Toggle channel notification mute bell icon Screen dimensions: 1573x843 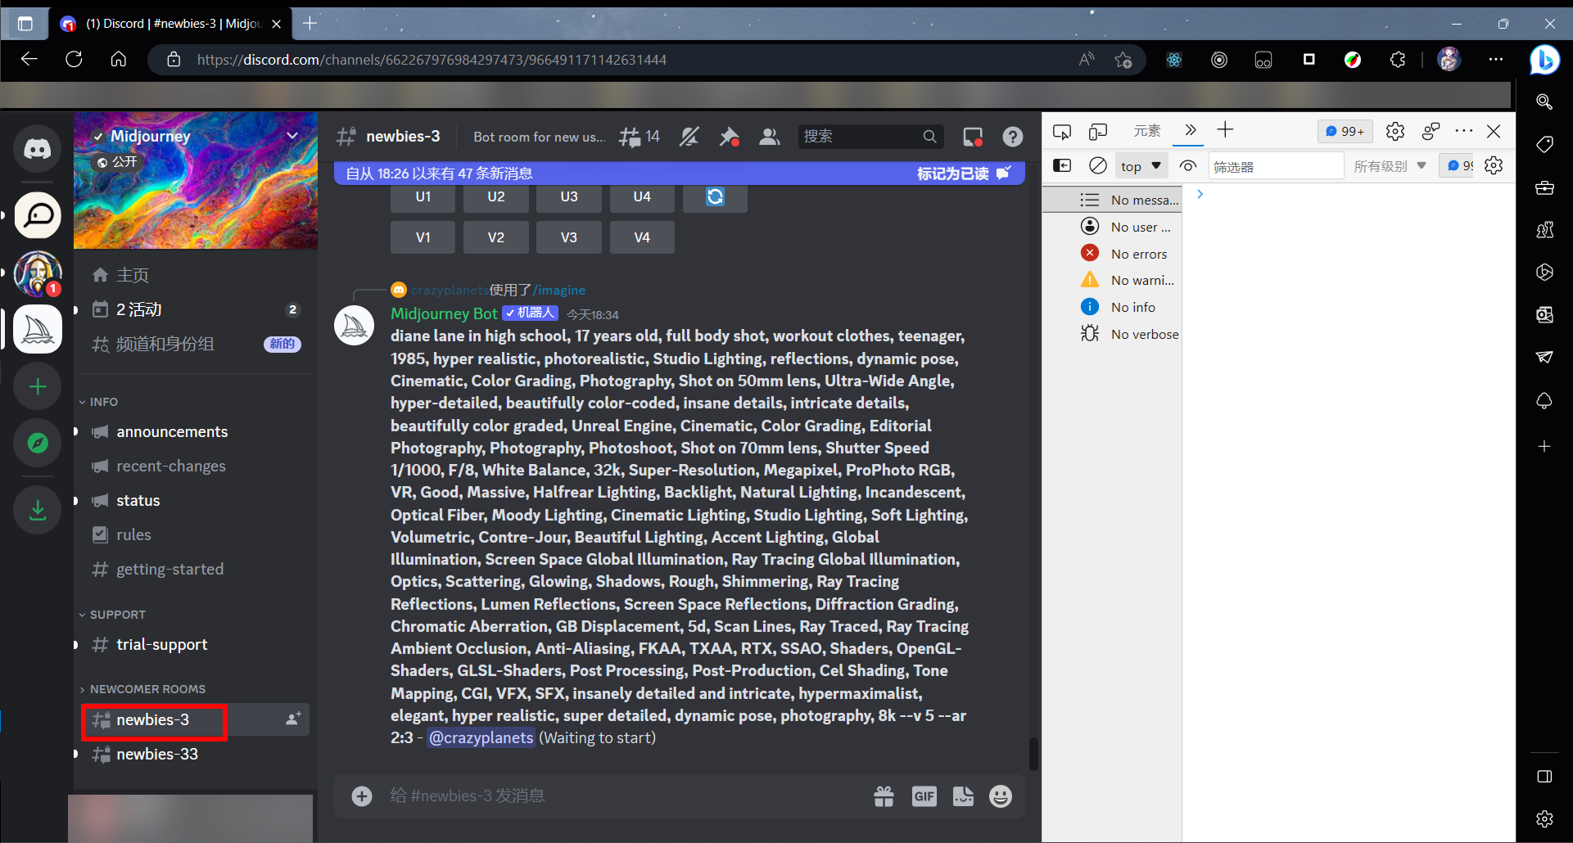pos(689,137)
